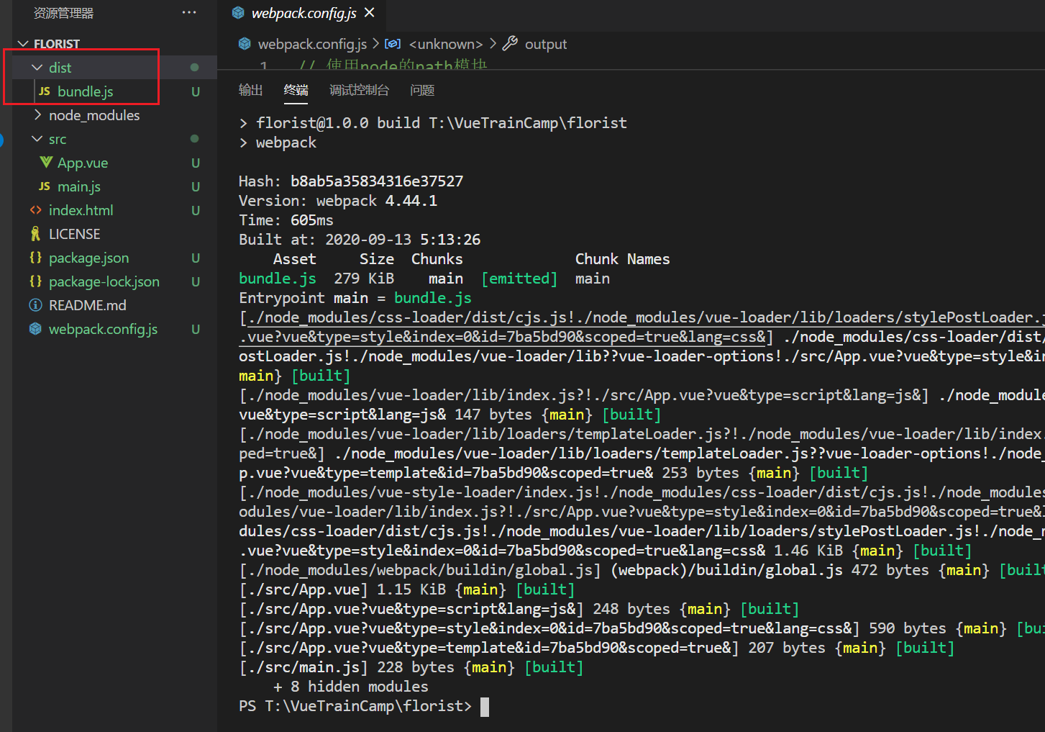This screenshot has height=732, width=1045.
Task: Click the output breadcrumb segment
Action: click(546, 44)
